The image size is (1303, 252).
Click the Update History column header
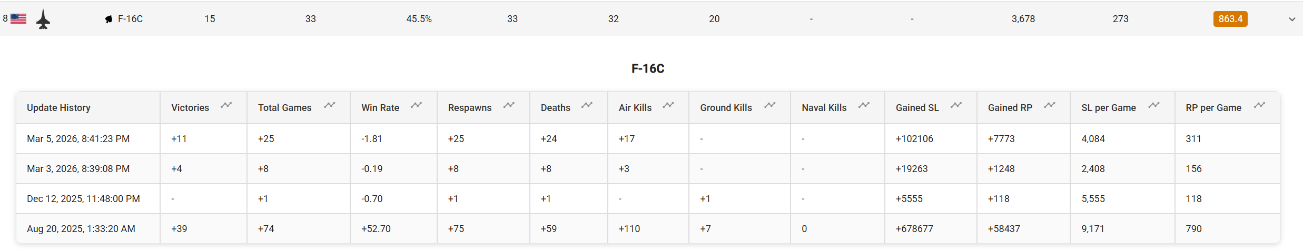(x=58, y=108)
